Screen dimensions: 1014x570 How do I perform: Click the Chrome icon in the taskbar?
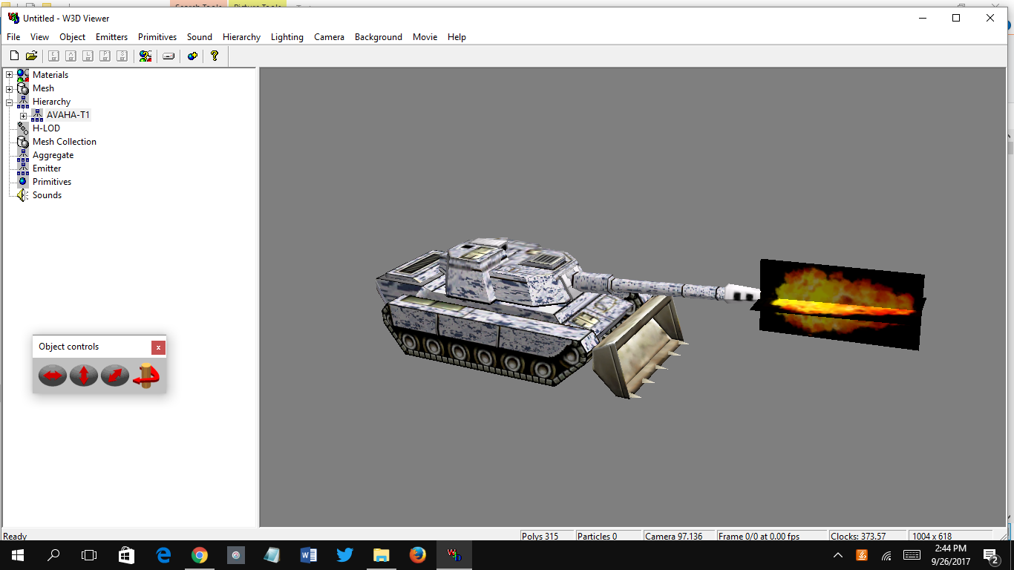point(199,555)
